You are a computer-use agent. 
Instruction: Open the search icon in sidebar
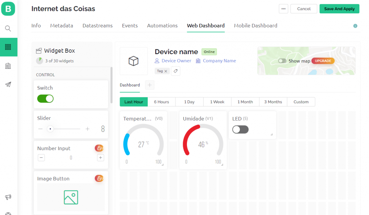coord(8,28)
